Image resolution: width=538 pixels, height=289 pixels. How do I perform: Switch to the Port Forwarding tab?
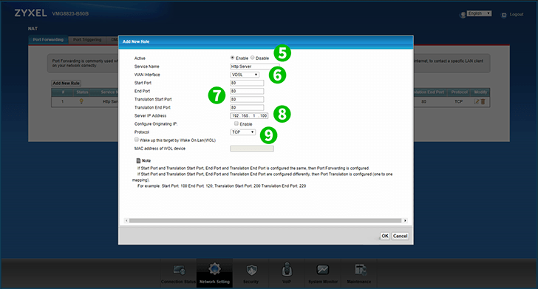coord(48,40)
